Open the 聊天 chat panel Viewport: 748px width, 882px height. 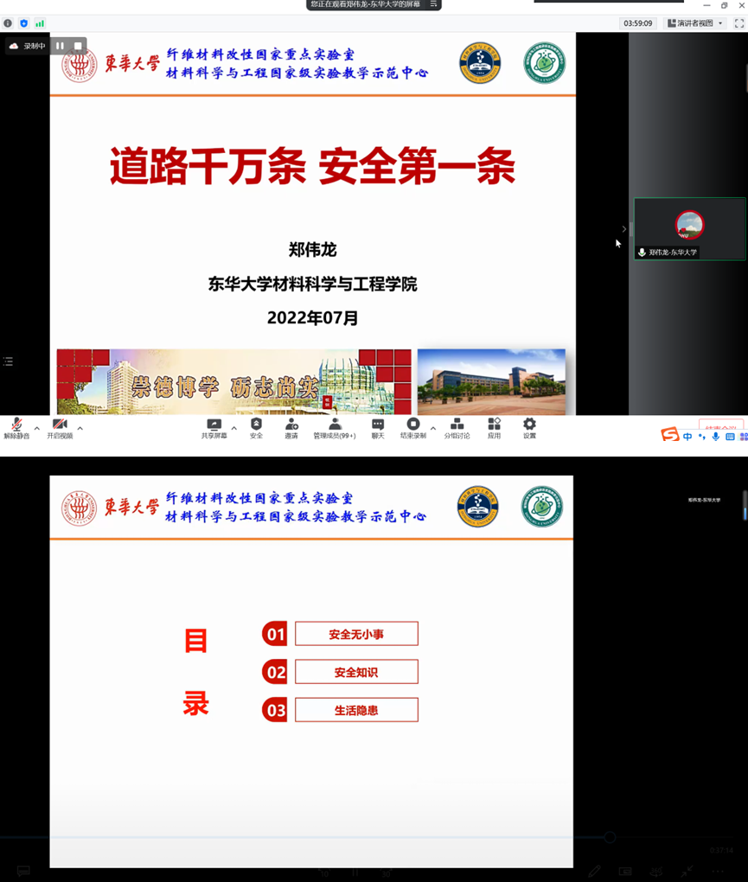click(376, 426)
